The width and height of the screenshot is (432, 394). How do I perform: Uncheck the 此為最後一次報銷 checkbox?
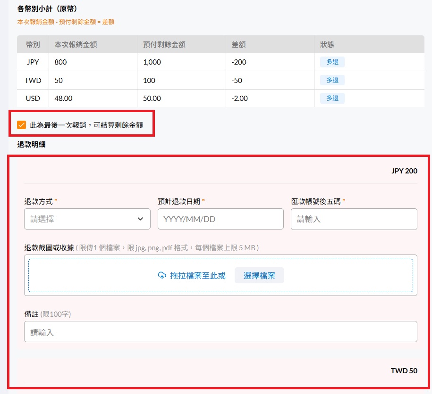(x=22, y=125)
